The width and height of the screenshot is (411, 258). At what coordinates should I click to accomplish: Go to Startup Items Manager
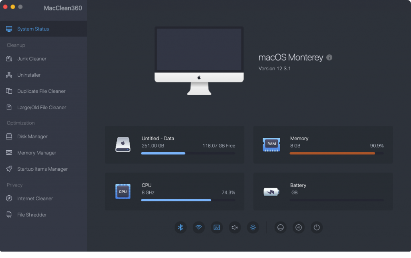pyautogui.click(x=43, y=169)
